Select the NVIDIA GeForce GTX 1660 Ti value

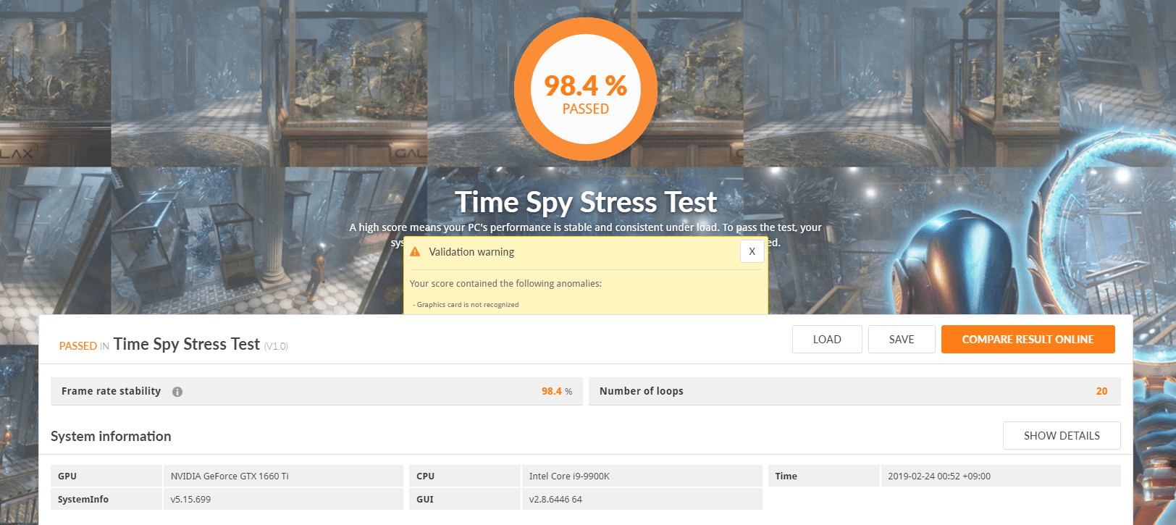230,476
